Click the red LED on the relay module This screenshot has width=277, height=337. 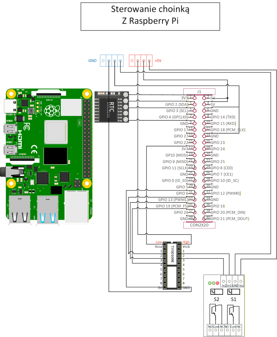(218, 283)
